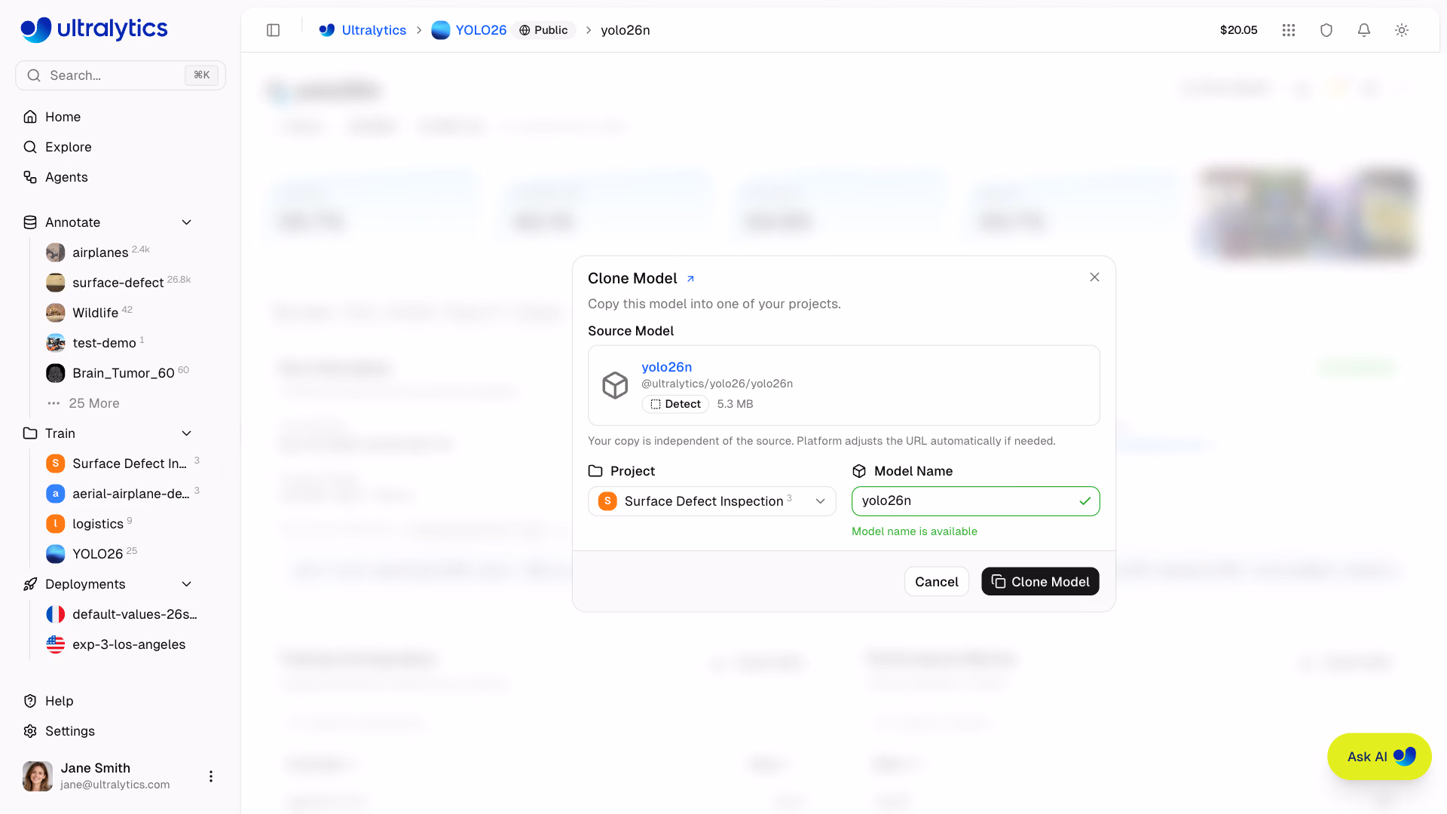The height and width of the screenshot is (814, 1447).
Task: Open Jane Smith account options menu
Action: point(211,776)
